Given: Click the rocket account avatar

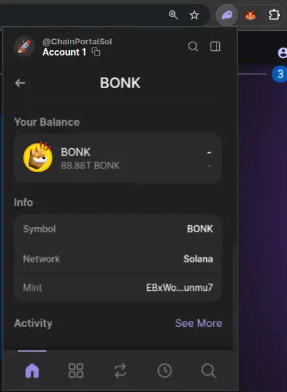Looking at the screenshot, I should 24,46.
